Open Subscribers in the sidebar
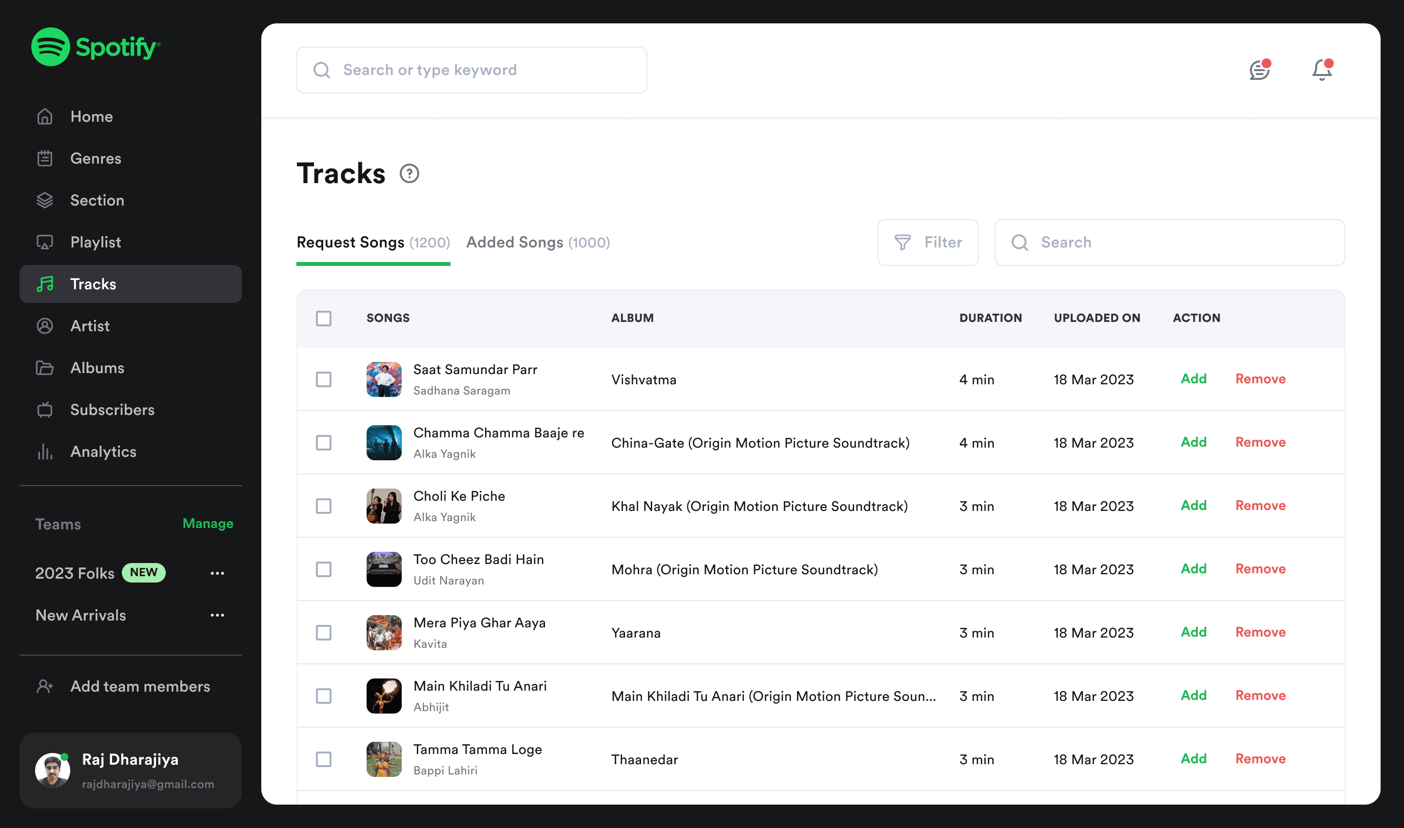 pos(131,410)
